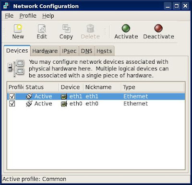Open the Edit device toolbar icon
Image resolution: width=192 pixels, height=185 pixels.
42,28
